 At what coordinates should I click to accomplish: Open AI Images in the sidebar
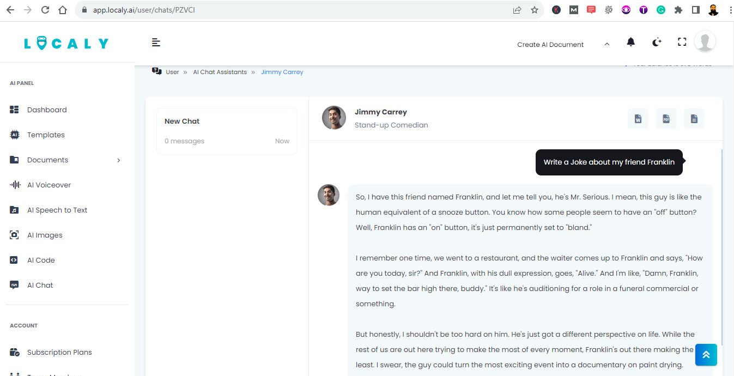click(45, 235)
